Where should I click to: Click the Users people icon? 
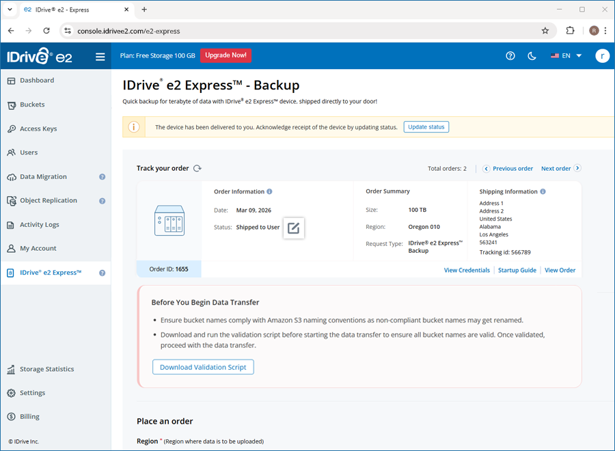coord(12,152)
